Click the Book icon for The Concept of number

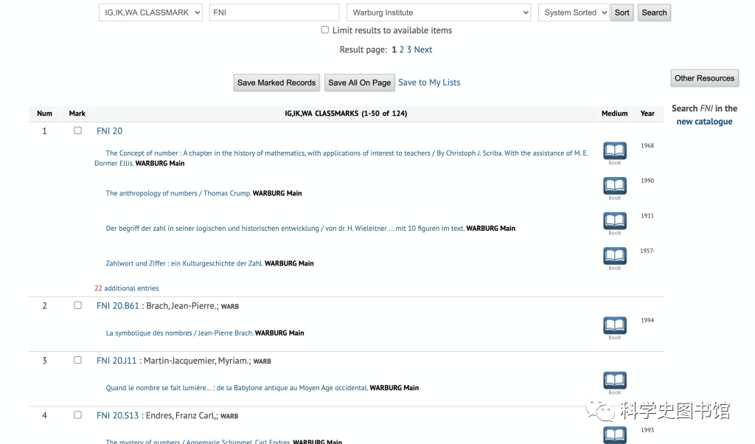click(615, 150)
